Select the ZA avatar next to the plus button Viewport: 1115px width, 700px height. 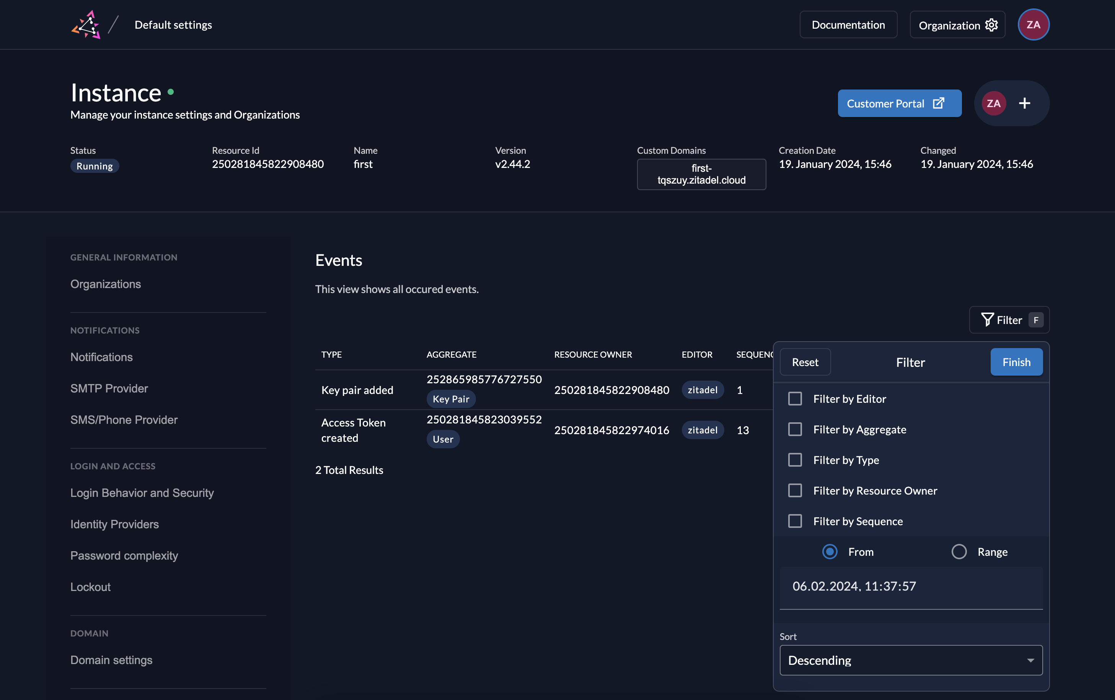click(994, 103)
